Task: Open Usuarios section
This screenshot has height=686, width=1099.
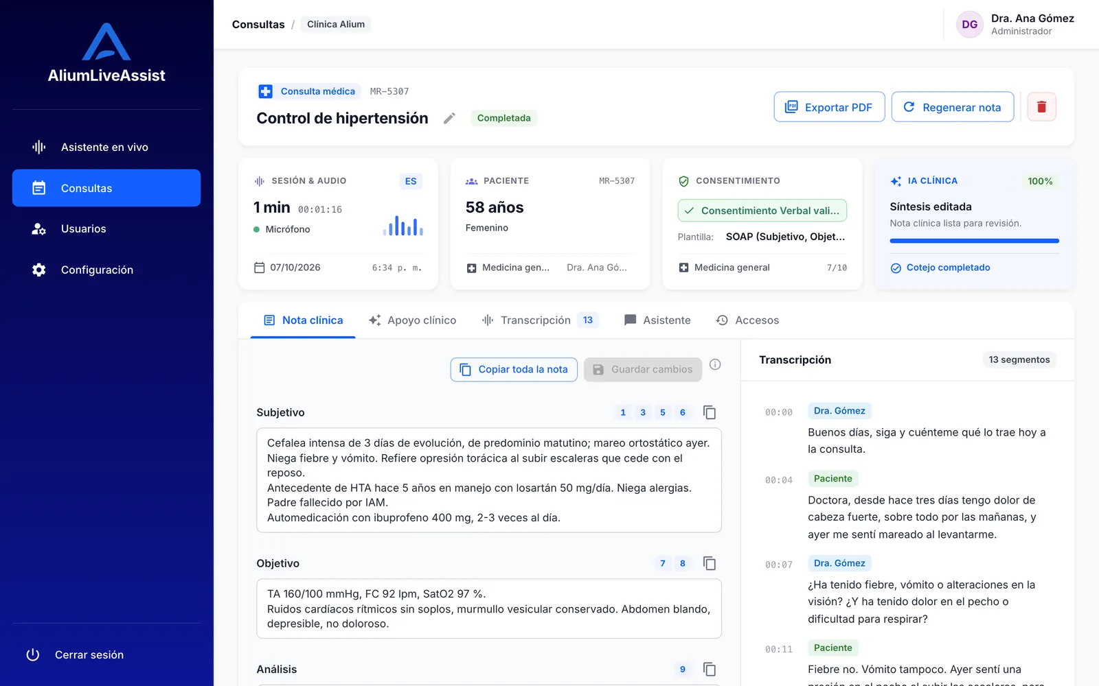Action: click(106, 228)
